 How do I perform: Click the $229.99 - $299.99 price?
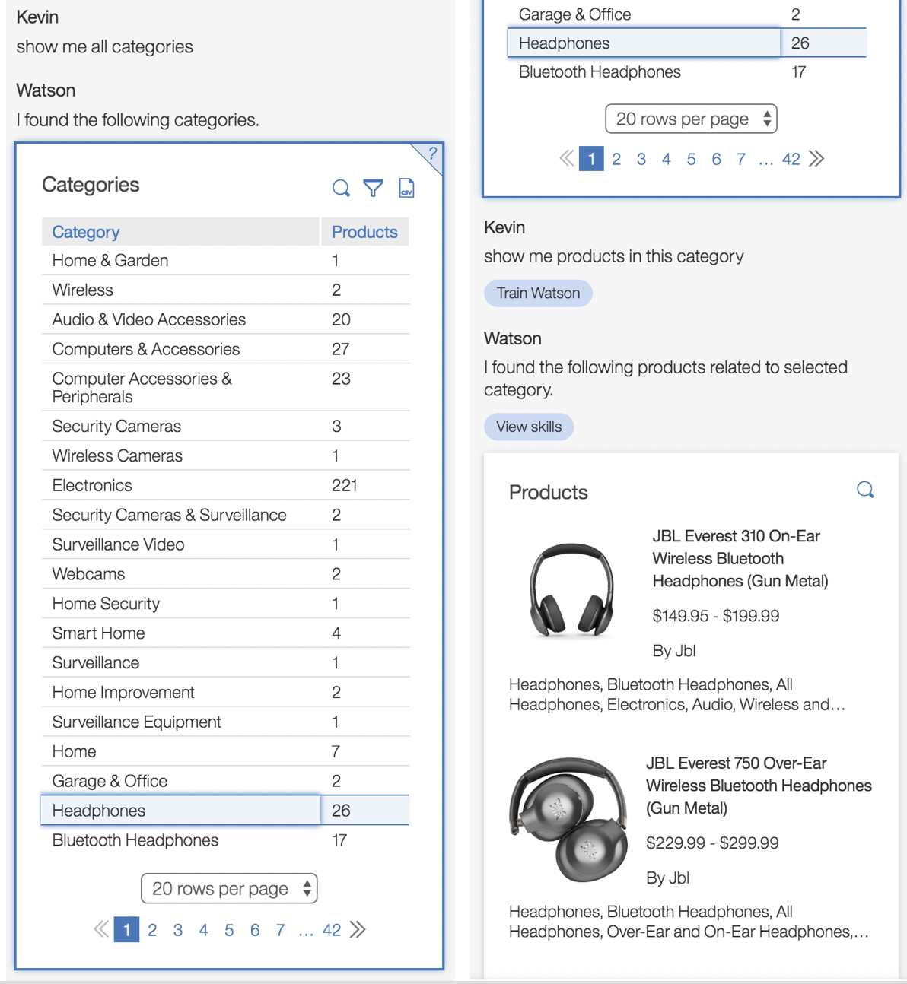pos(712,843)
